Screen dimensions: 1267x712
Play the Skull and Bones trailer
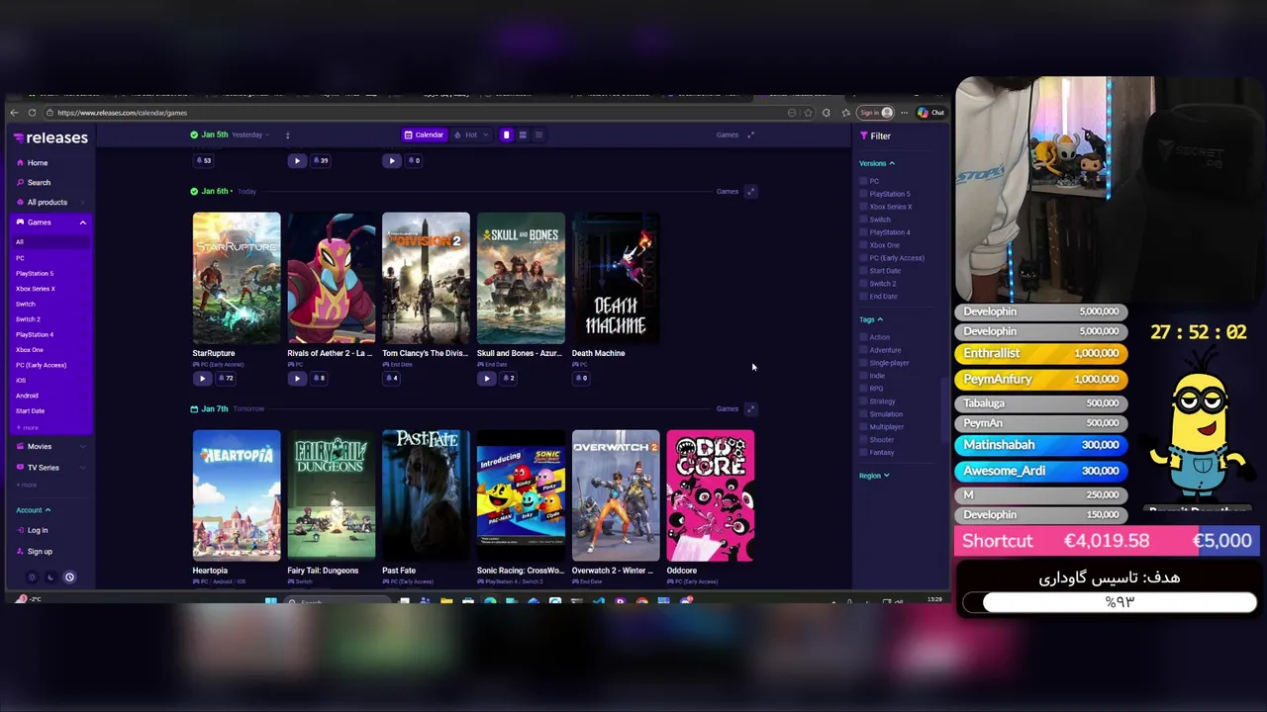486,378
